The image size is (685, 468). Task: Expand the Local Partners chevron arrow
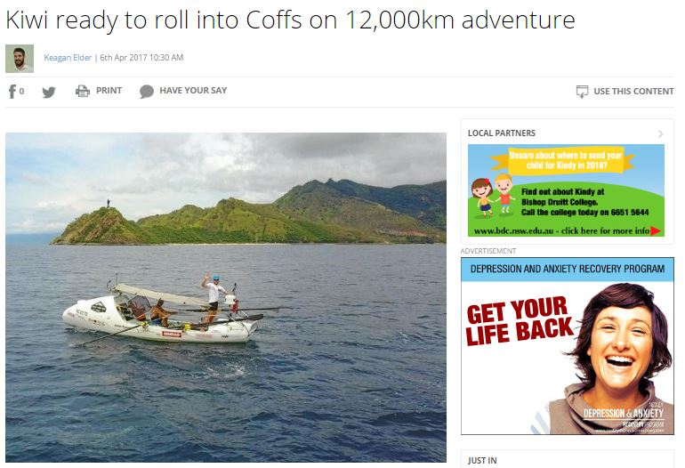tap(660, 133)
